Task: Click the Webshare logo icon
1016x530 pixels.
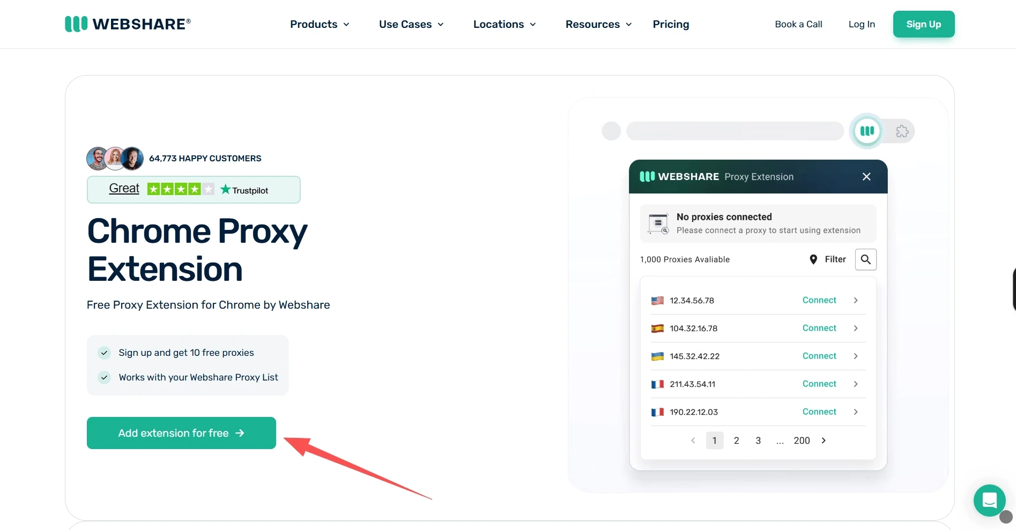Action: click(76, 24)
